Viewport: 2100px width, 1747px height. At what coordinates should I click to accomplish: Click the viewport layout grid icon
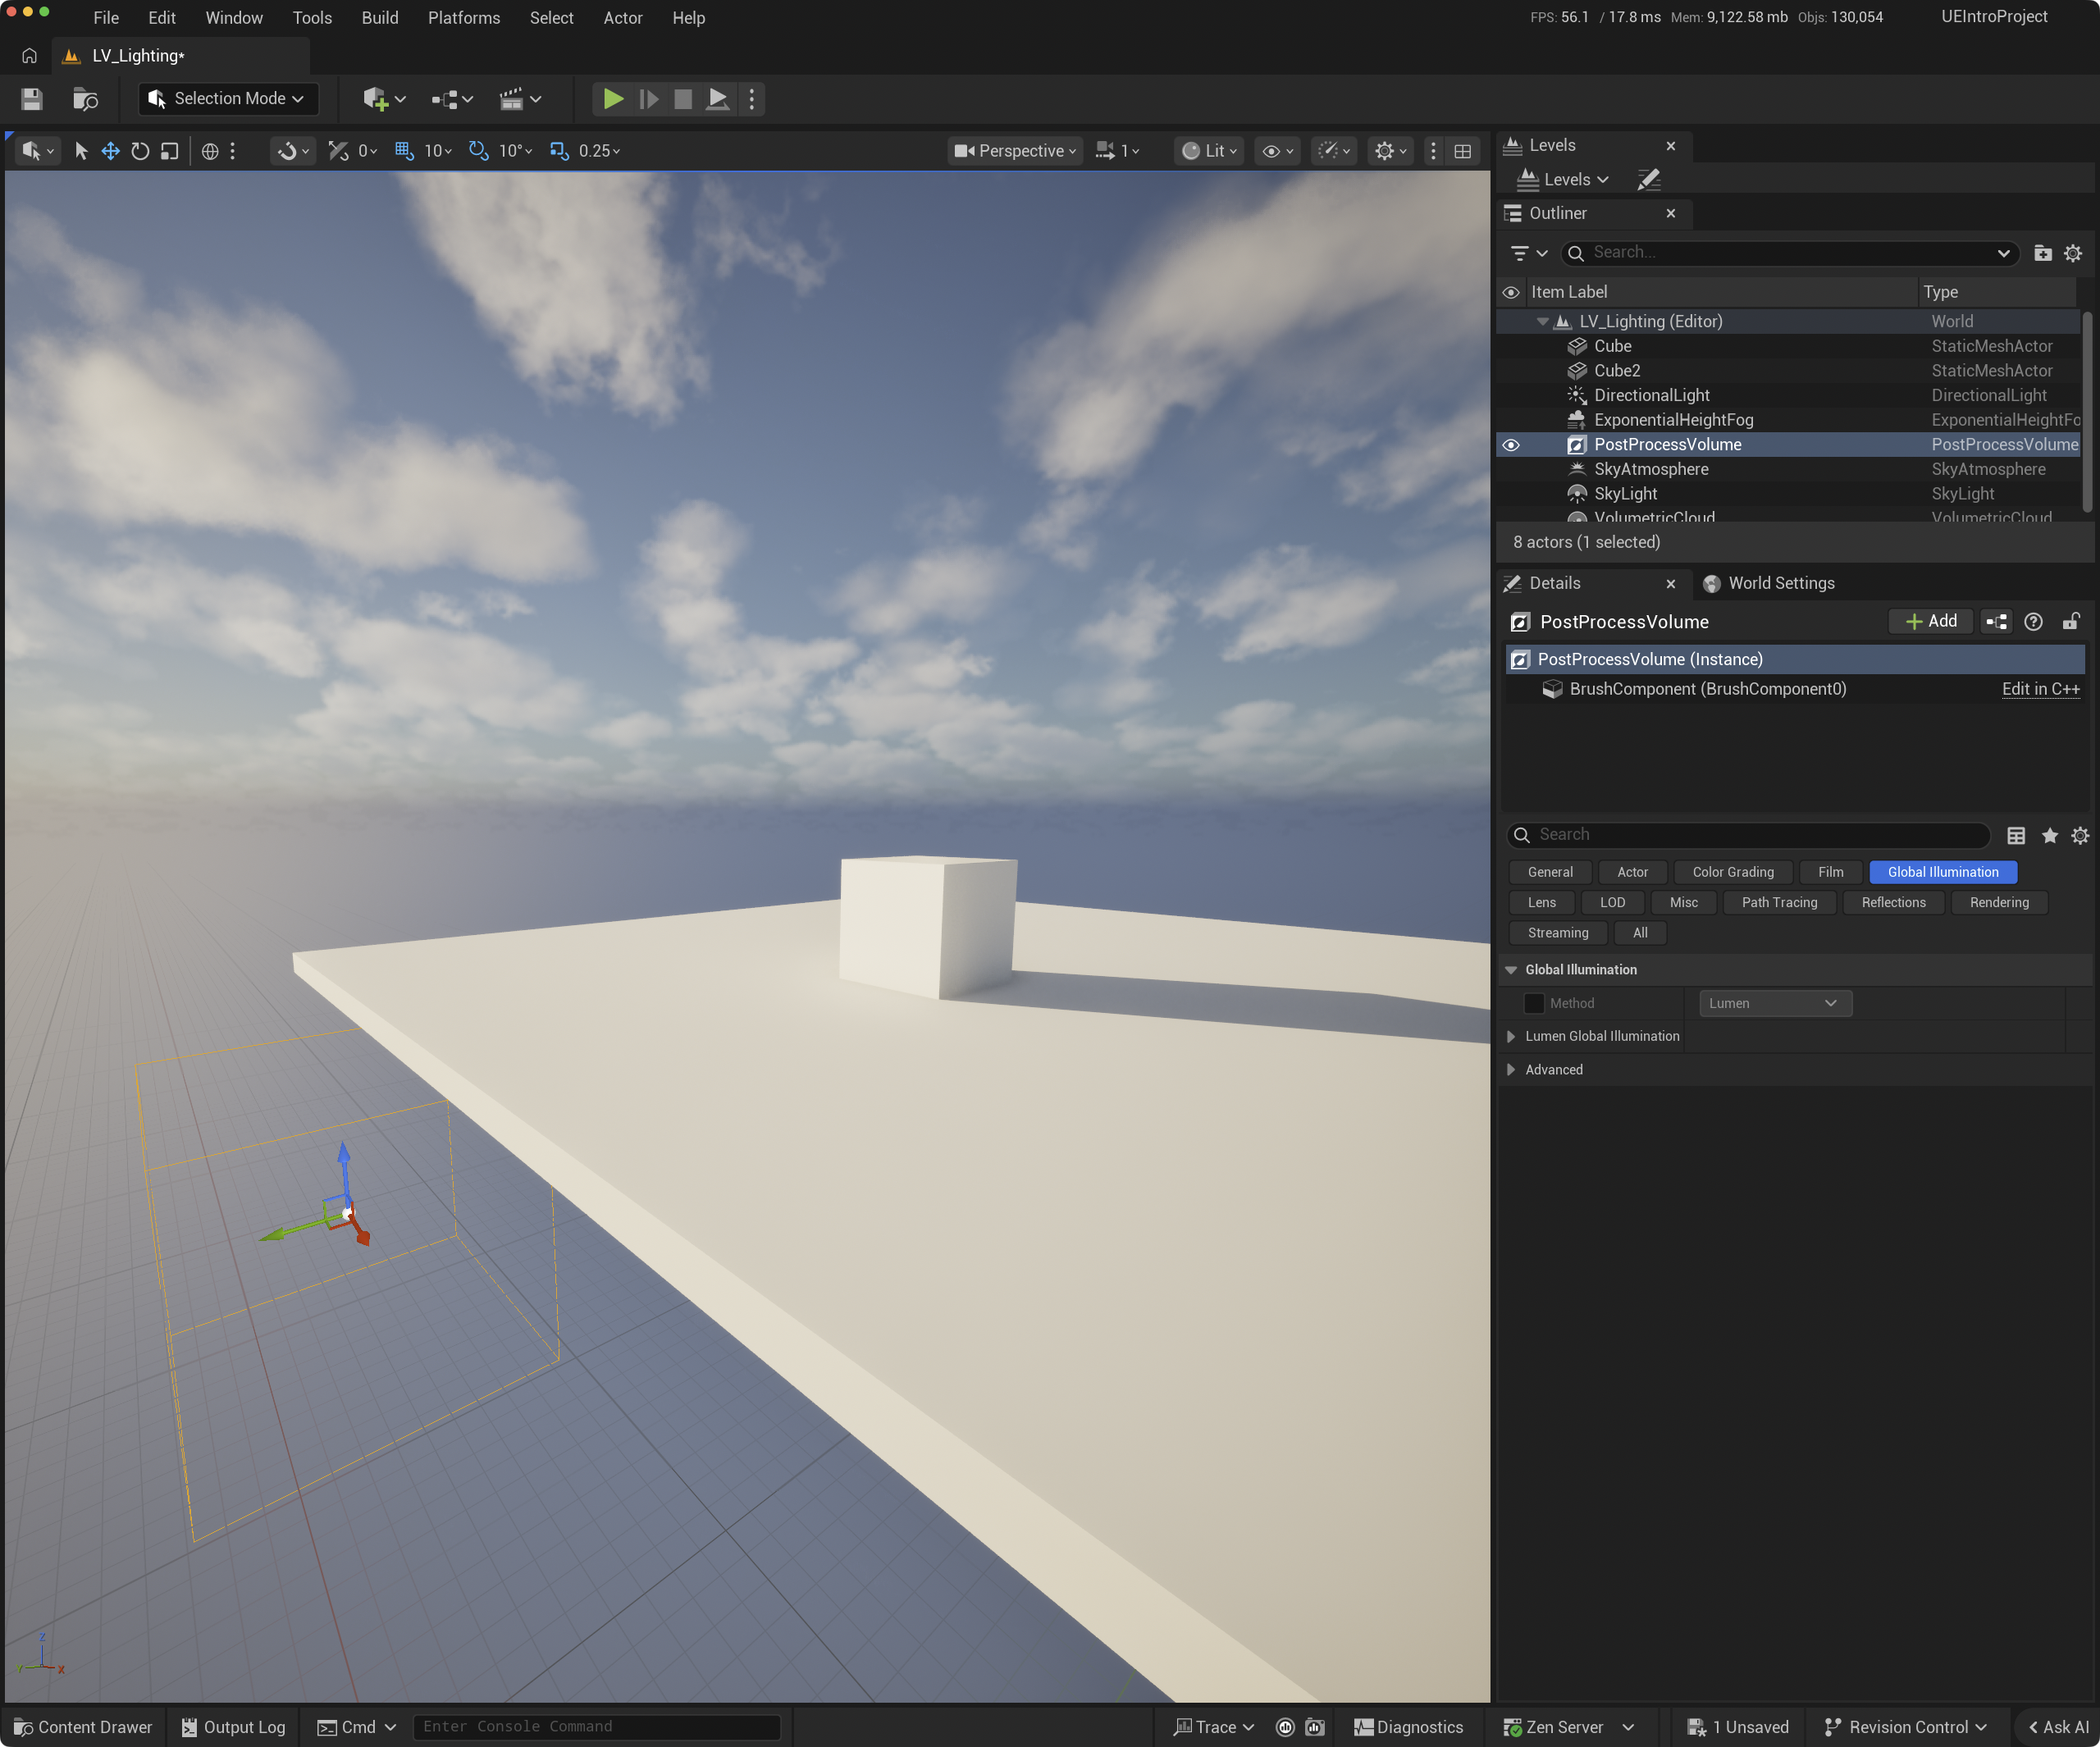[x=1463, y=151]
